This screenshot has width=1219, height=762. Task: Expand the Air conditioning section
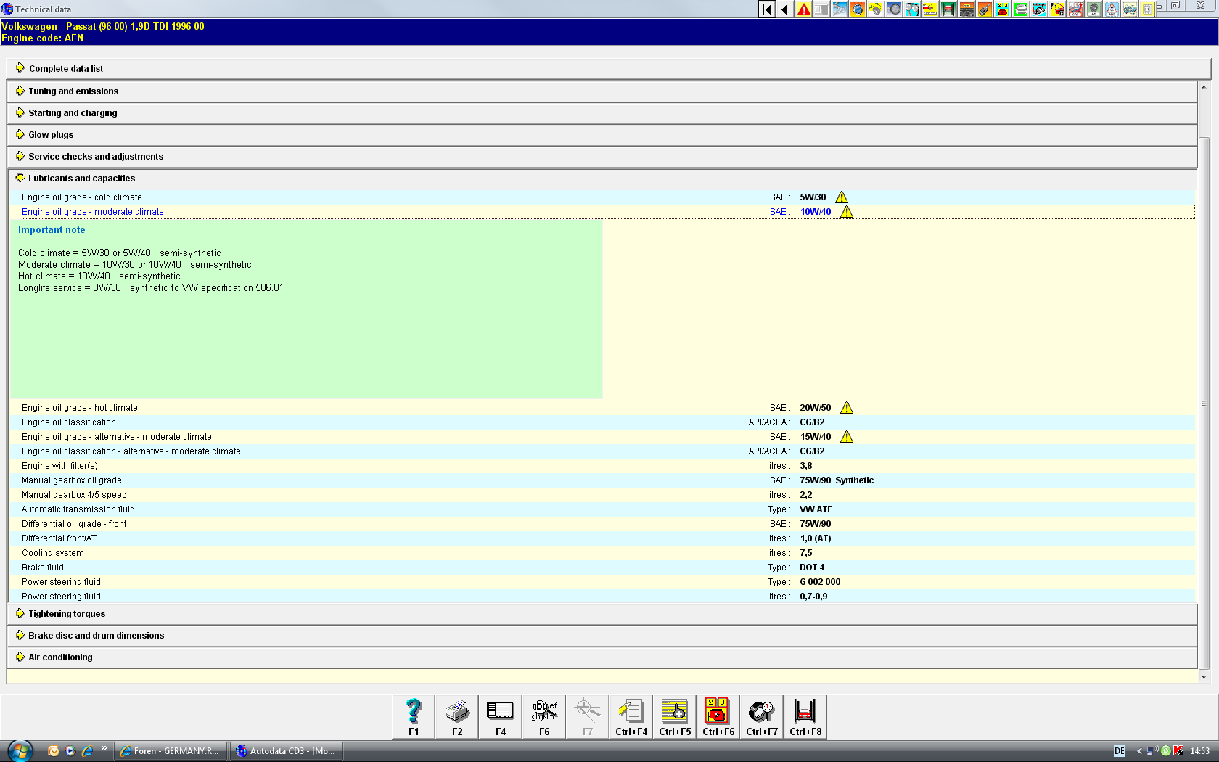(60, 657)
